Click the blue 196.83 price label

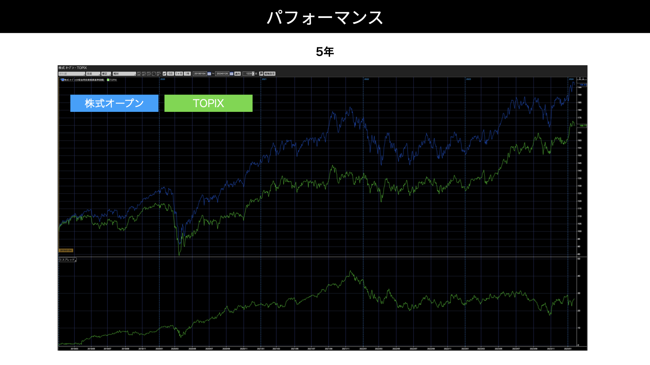tap(582, 85)
